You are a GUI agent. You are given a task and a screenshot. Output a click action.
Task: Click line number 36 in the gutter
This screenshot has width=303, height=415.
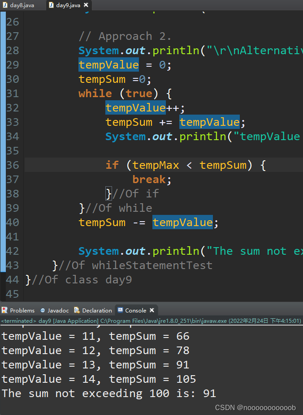(x=13, y=165)
